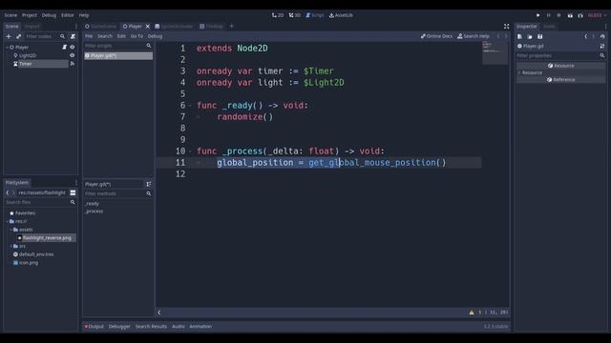Go forward in FileSystem path history
This screenshot has height=343, width=611.
coord(12,192)
